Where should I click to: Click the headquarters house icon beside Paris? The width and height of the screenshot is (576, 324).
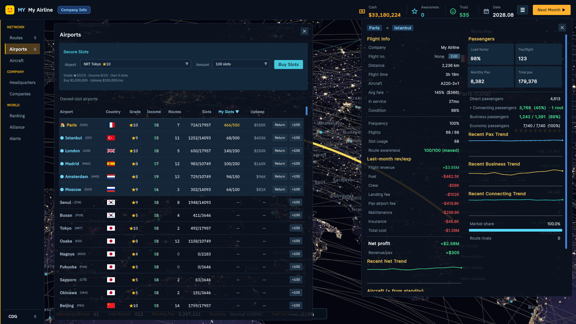pyautogui.click(x=62, y=125)
